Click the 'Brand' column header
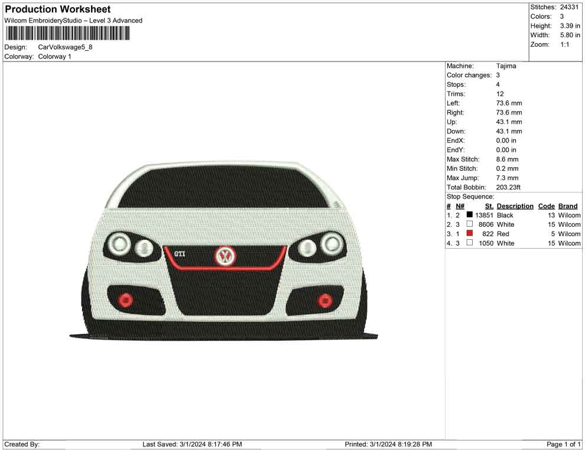Screen dimensions: 585x450 tap(568, 206)
